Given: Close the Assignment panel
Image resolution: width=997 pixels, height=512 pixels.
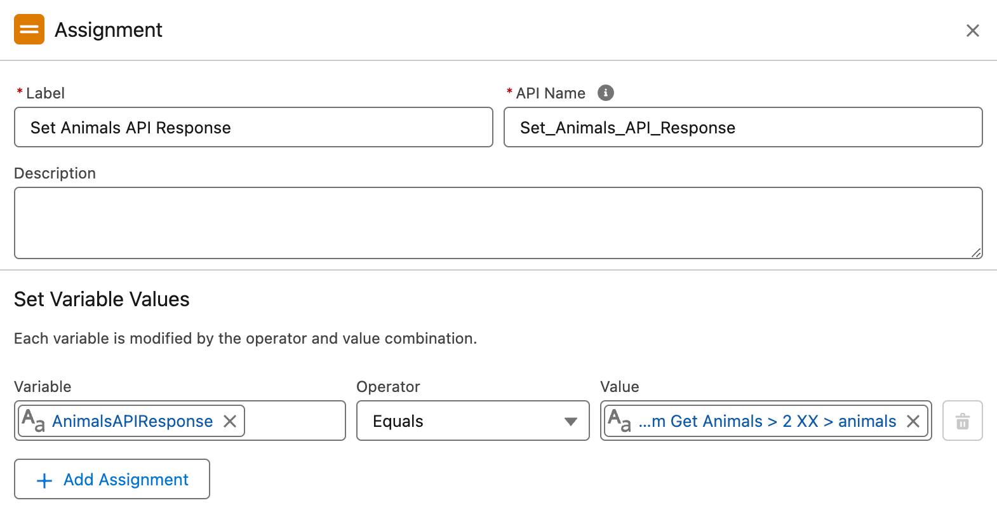Looking at the screenshot, I should [972, 30].
